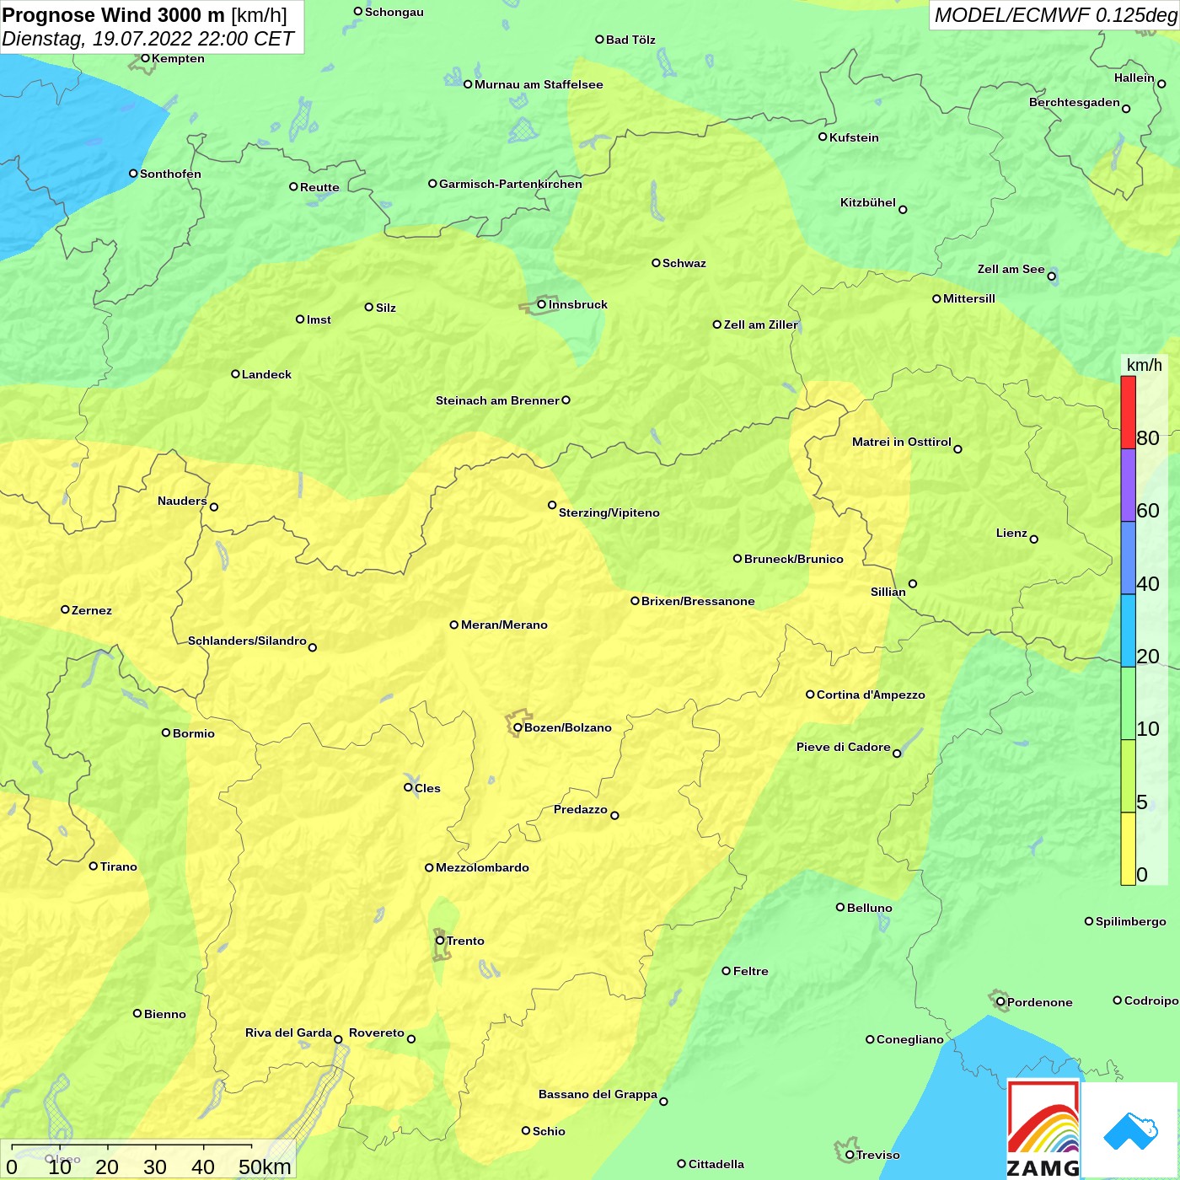This screenshot has width=1180, height=1180.
Task: Click the Silz label
Action: pos(386,308)
